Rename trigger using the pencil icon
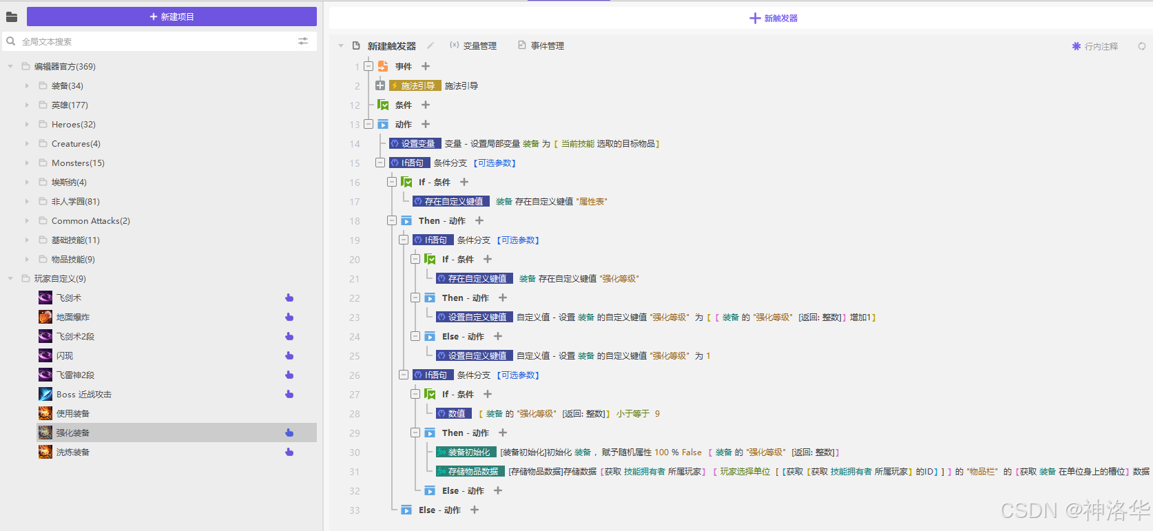 [x=430, y=45]
